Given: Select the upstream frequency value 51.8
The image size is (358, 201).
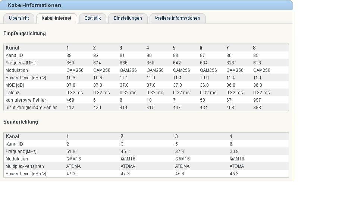Looking at the screenshot, I should point(70,151).
